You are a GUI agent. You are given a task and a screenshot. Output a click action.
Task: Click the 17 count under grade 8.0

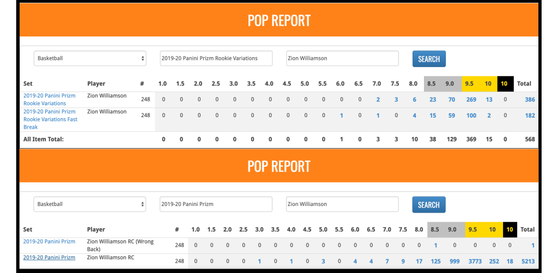pos(419,261)
